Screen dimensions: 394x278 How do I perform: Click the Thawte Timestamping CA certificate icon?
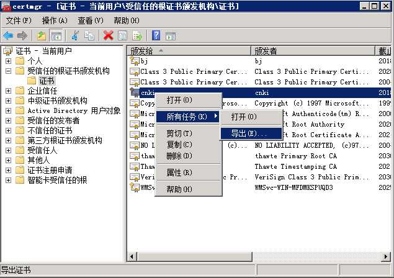pos(135,166)
